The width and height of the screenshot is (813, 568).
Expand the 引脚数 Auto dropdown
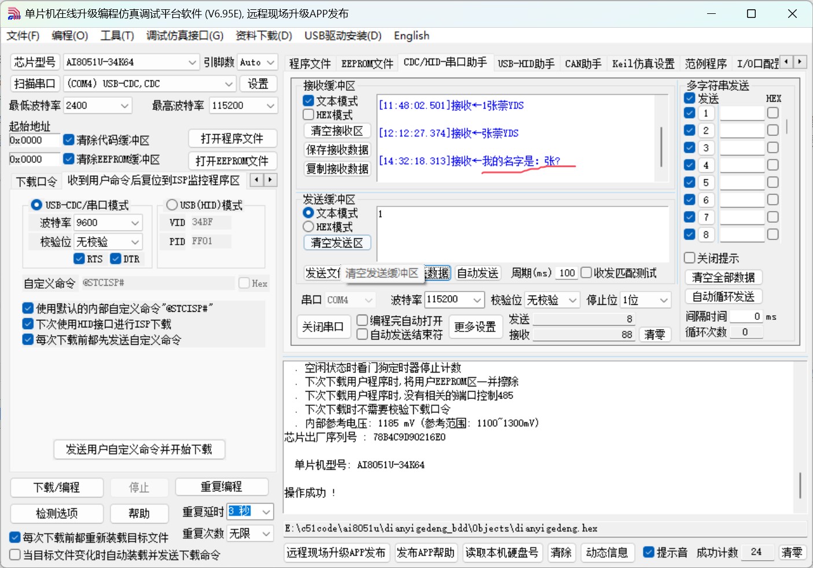click(x=270, y=62)
